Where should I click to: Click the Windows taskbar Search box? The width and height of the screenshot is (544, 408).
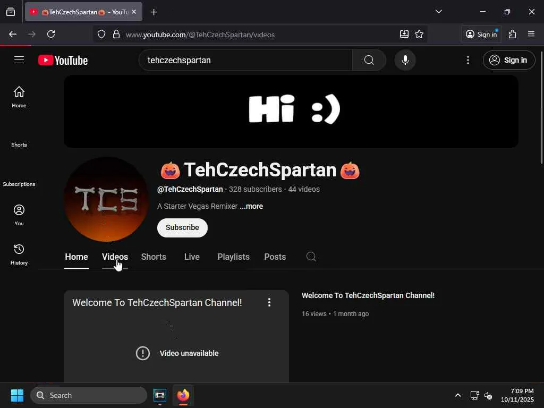coord(89,395)
